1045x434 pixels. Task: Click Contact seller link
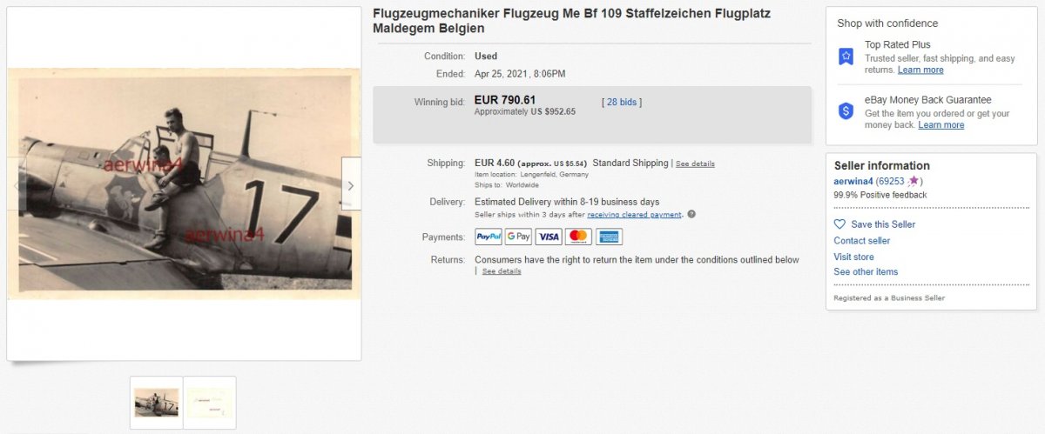pyautogui.click(x=862, y=240)
